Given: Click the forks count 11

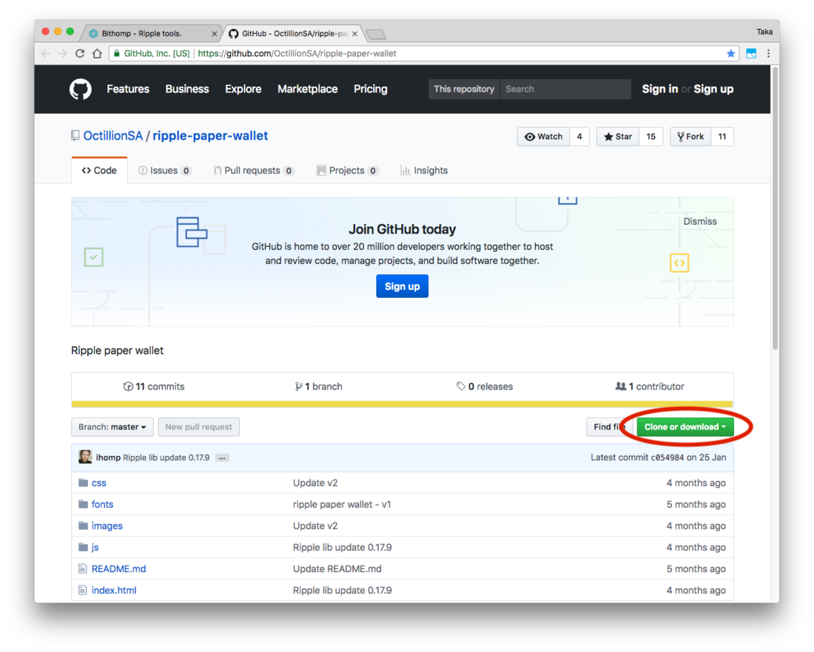Looking at the screenshot, I should click(722, 137).
